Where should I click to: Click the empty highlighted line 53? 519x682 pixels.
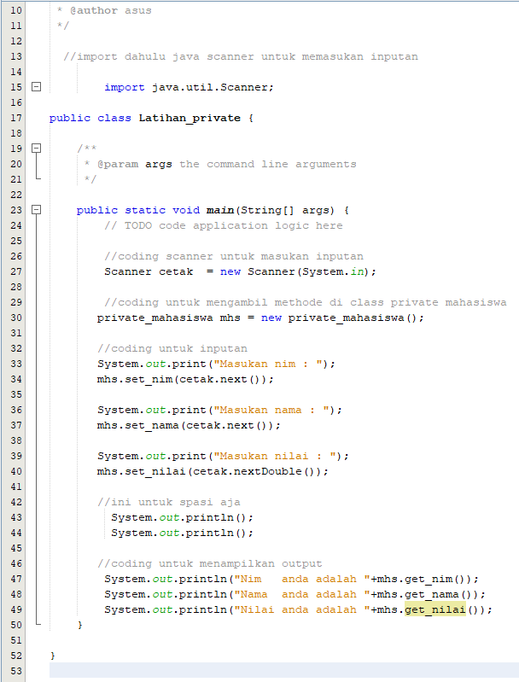[284, 670]
